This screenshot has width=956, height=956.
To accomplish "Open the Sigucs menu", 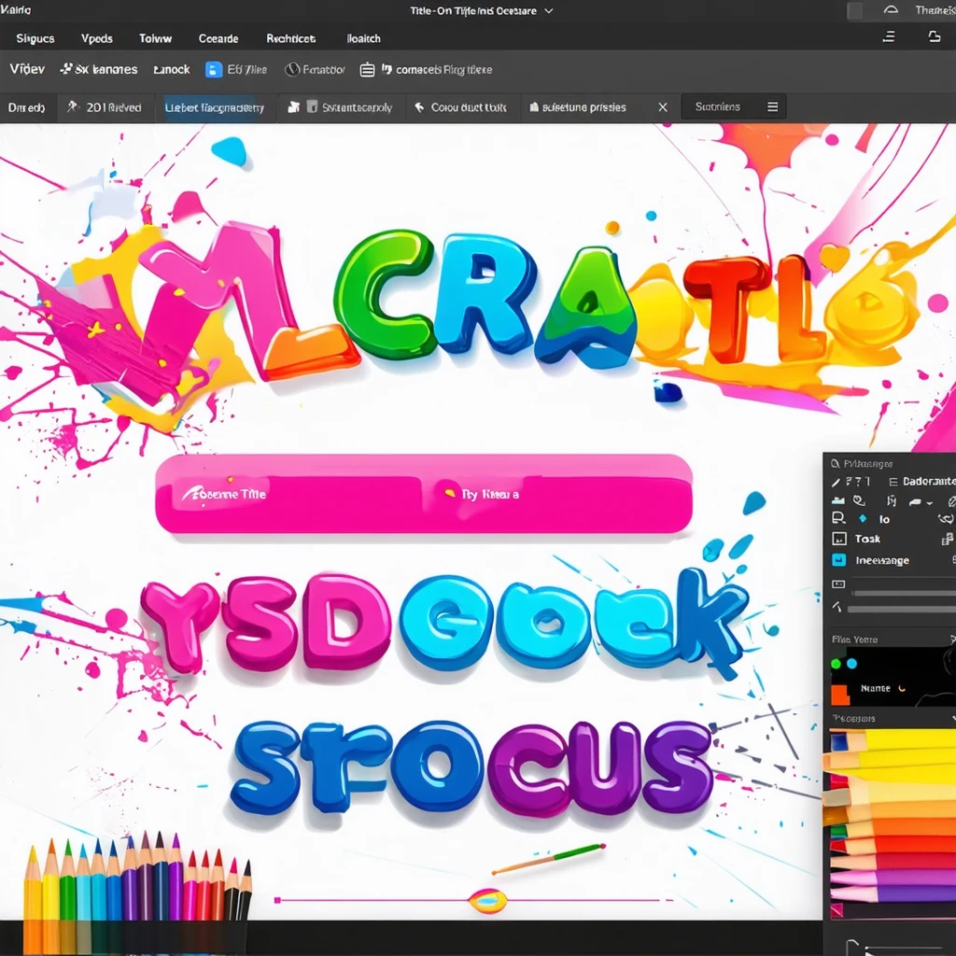I will click(35, 38).
